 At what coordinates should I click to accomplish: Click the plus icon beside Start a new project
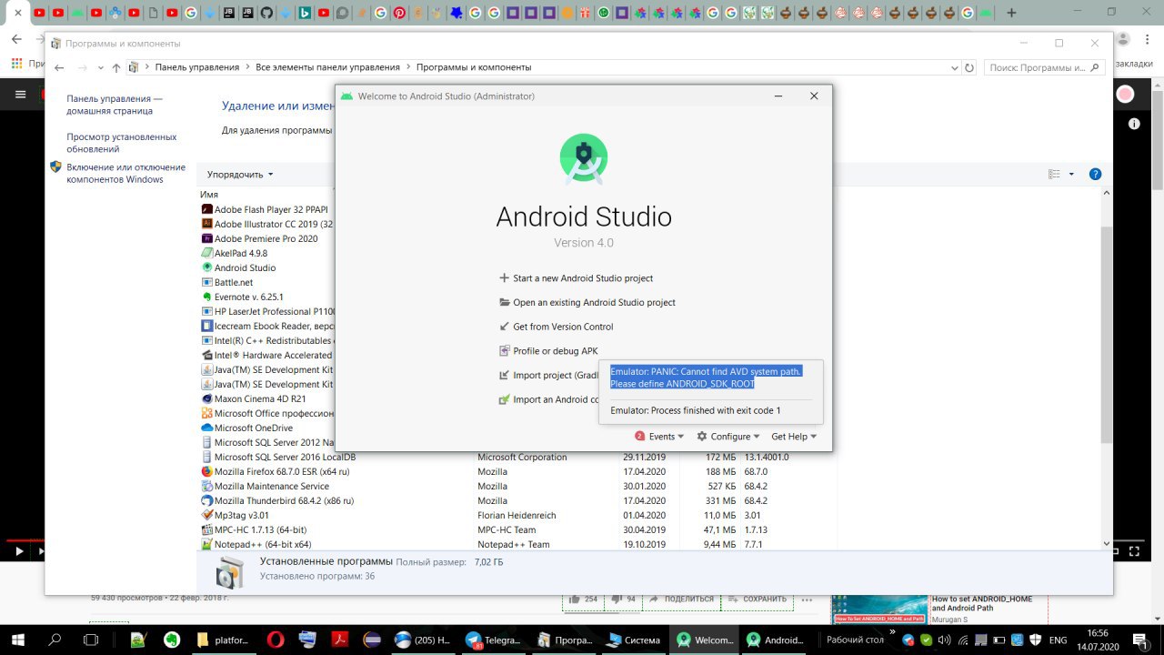point(505,278)
